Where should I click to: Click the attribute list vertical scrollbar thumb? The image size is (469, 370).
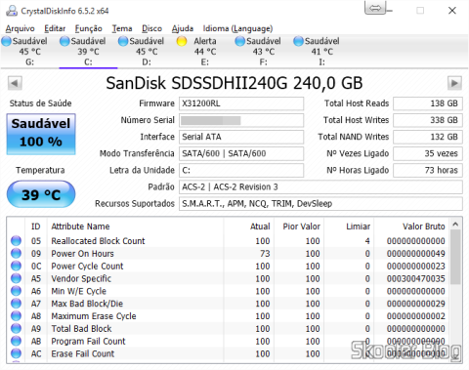(455, 257)
